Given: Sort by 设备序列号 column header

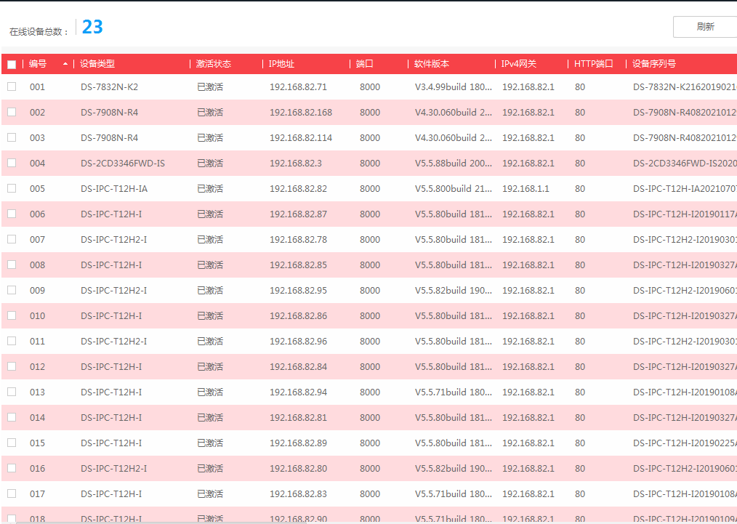Looking at the screenshot, I should click(654, 64).
